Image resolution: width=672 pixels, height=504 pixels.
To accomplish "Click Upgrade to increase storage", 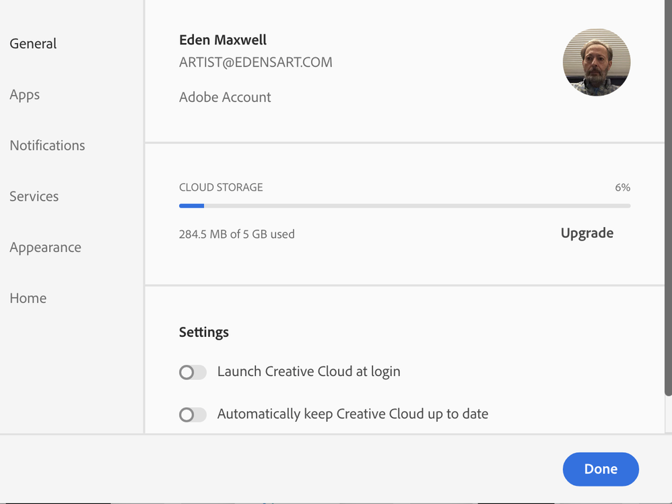I will (x=586, y=233).
